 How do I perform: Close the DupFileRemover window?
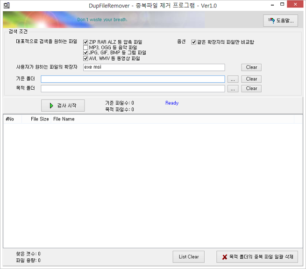tap(295, 4)
